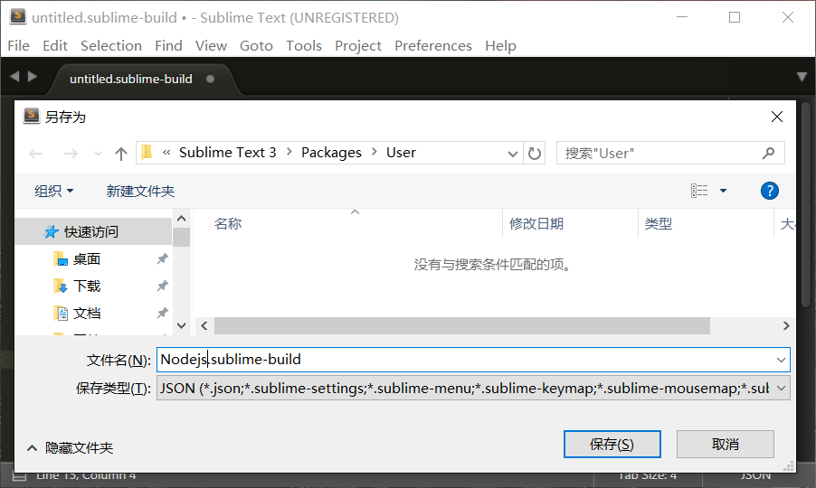Open recent locations chevron in dialog navigation
This screenshot has height=488, width=816.
(x=98, y=154)
